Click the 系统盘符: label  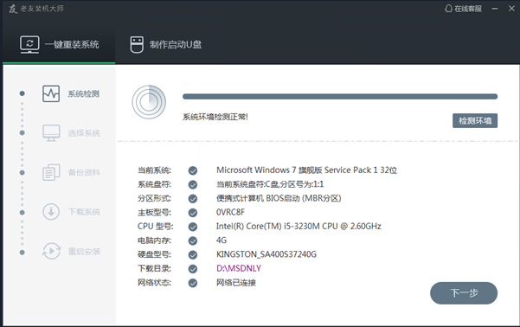pyautogui.click(x=154, y=184)
